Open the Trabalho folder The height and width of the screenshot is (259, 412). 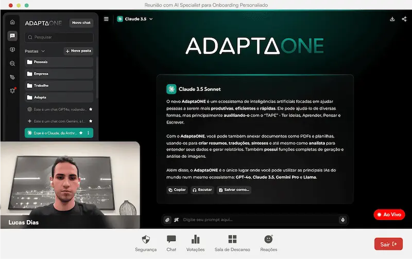point(59,85)
